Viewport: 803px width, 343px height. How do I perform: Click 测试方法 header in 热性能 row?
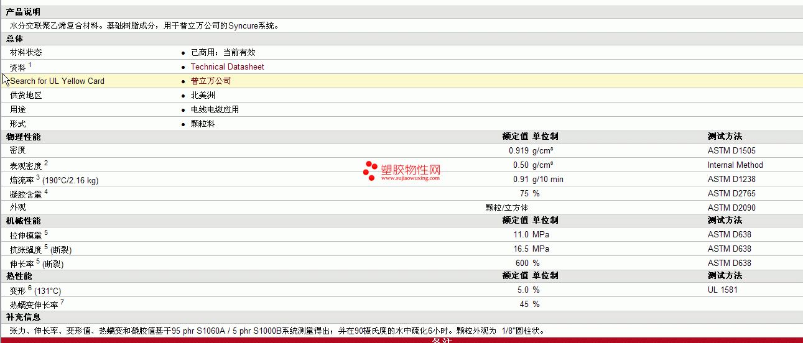[725, 276]
